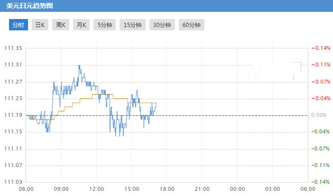
Task: Click the 111.03 price axis label
Action: (x=13, y=182)
